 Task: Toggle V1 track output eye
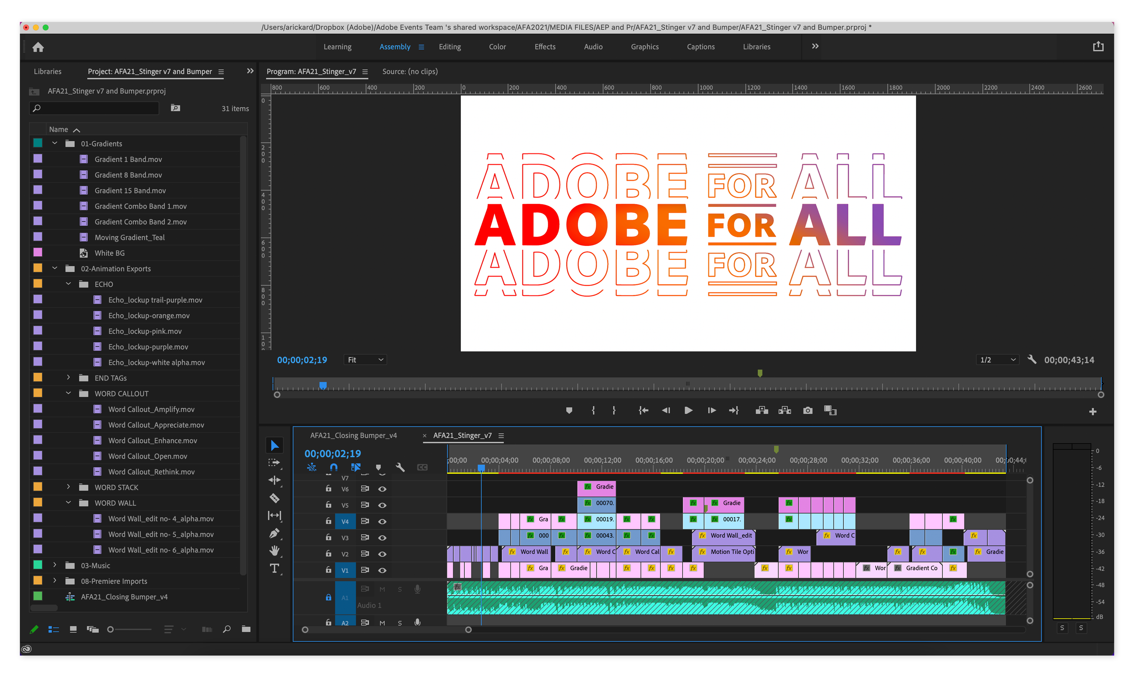click(x=382, y=571)
